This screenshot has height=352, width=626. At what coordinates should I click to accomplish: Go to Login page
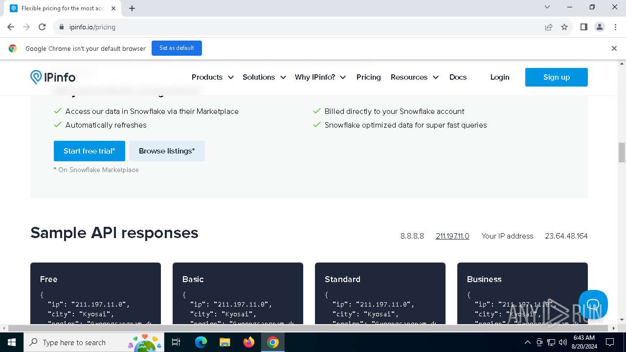pyautogui.click(x=500, y=77)
